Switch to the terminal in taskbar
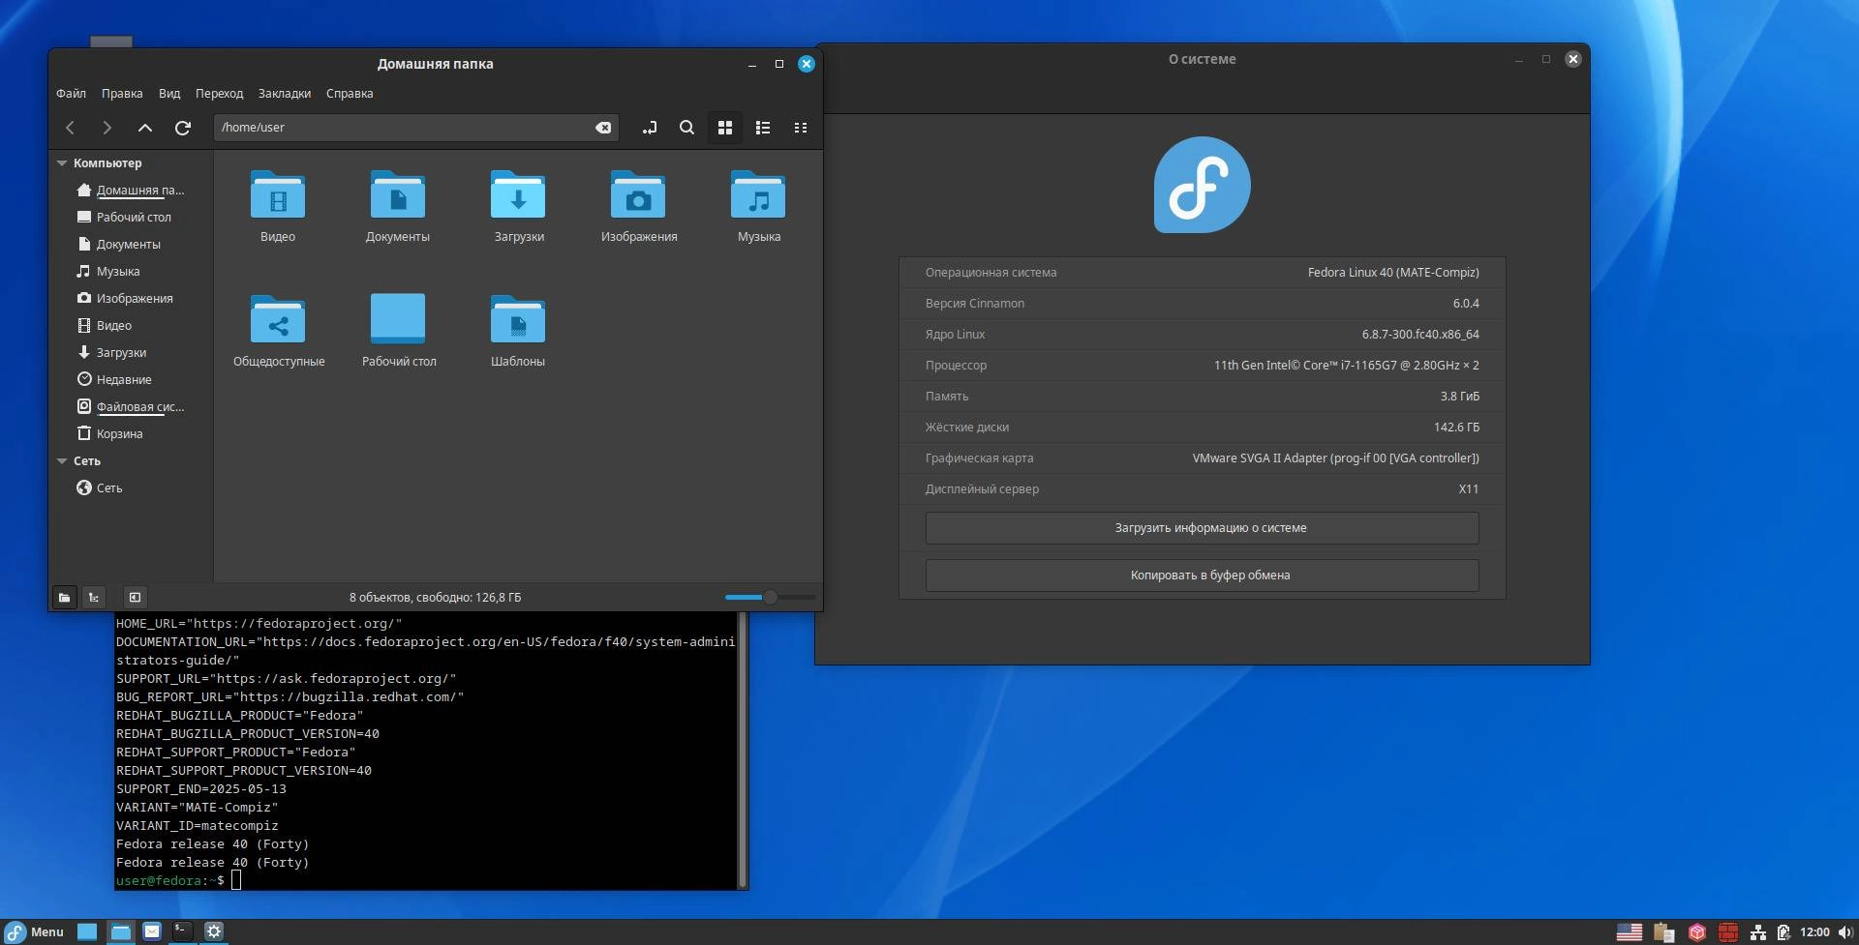1859x945 pixels. pos(182,931)
